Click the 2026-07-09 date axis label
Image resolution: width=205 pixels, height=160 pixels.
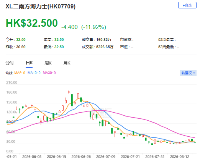click(x=106, y=157)
